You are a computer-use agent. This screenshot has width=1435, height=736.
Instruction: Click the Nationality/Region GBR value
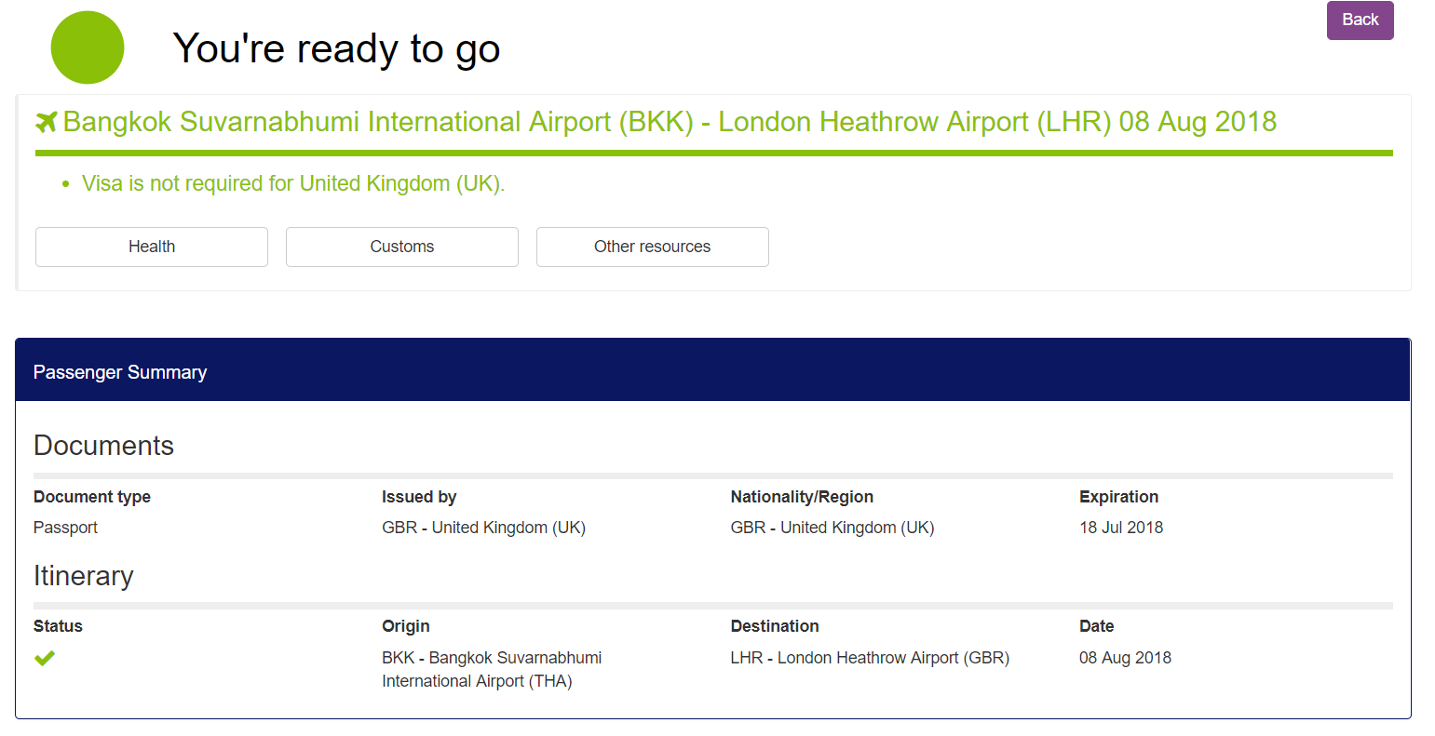coord(832,528)
